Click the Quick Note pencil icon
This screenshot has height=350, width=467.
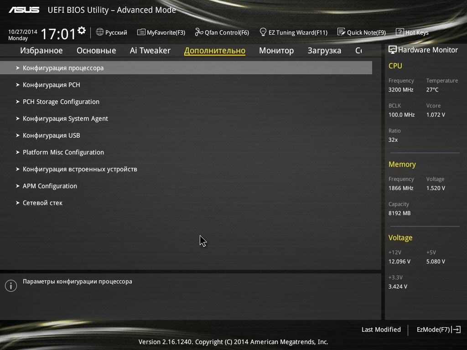341,32
